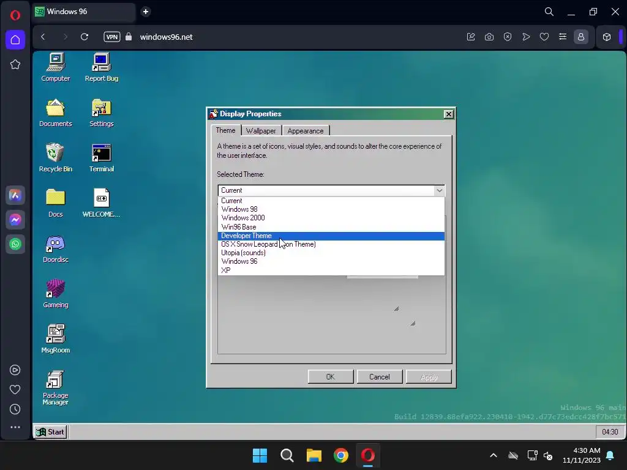Viewport: 627px width, 470px height.
Task: Open the Report Bug shortcut
Action: 101,67
